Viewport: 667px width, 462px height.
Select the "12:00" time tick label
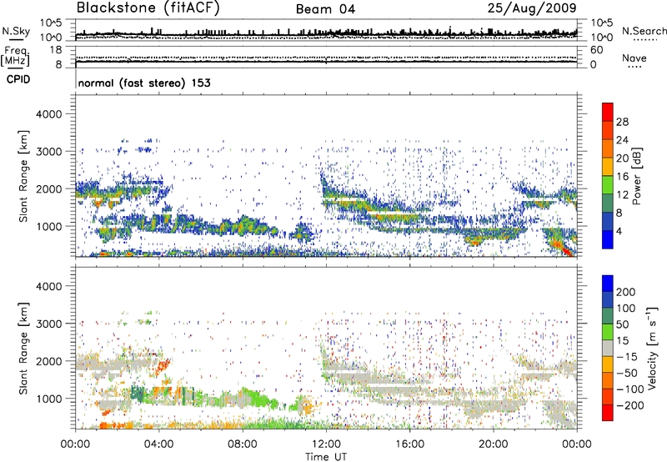coord(326,444)
